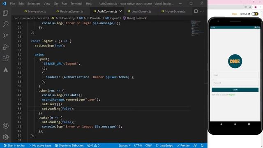Expand then() callback breadcrumb
The height and width of the screenshot is (148, 263).
(135, 18)
